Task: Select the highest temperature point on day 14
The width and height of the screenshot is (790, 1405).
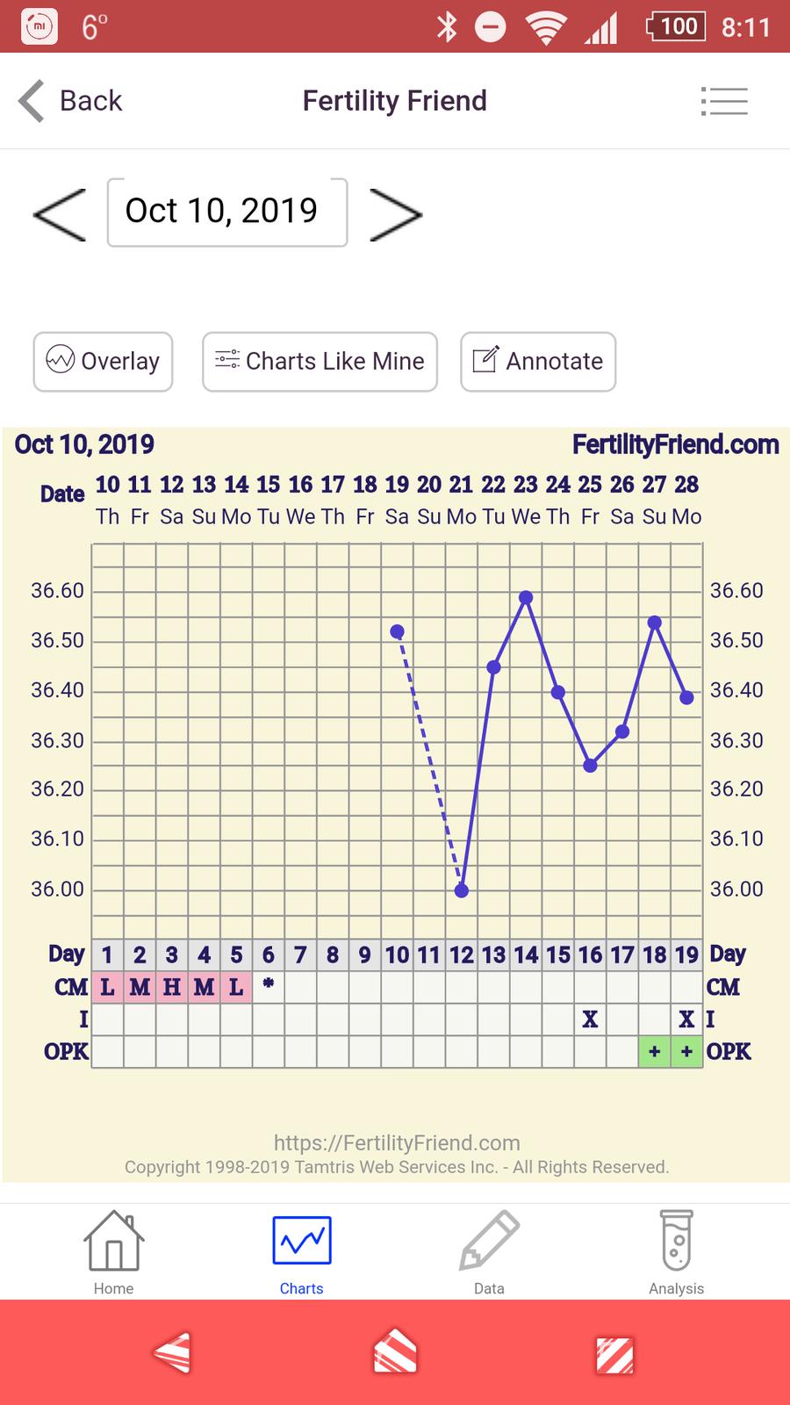Action: [526, 597]
